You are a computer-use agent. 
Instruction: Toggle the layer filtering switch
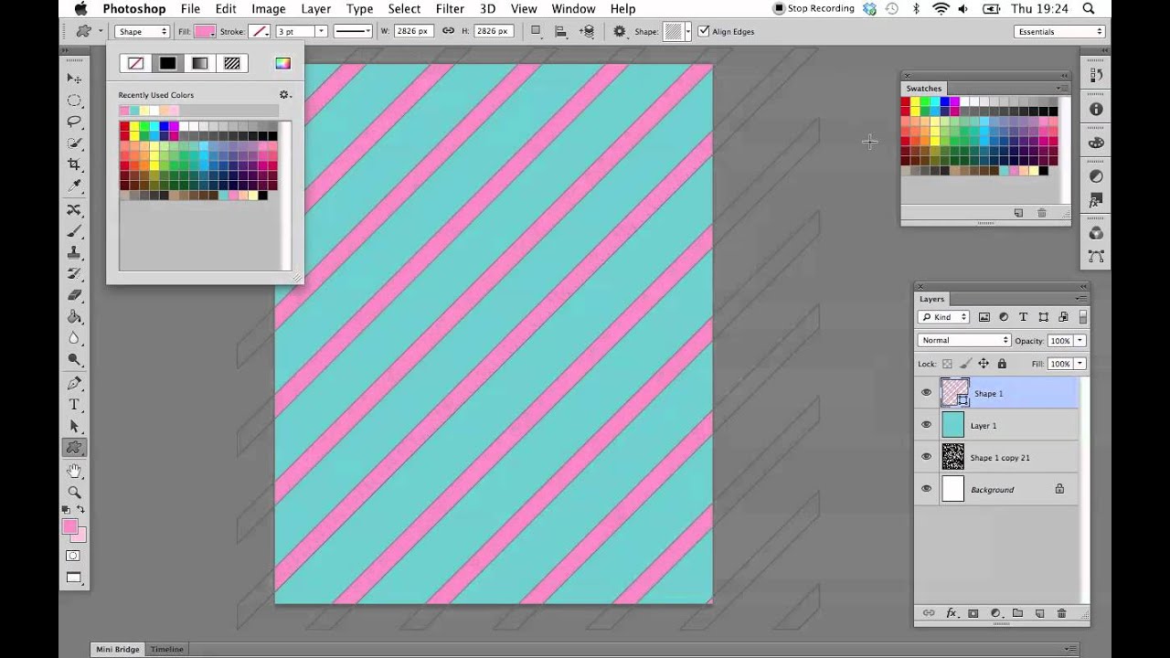pos(1083,317)
